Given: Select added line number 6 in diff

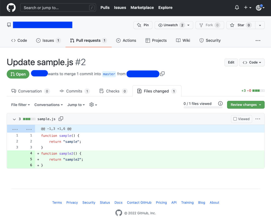Looking at the screenshot, I should 31,165.
